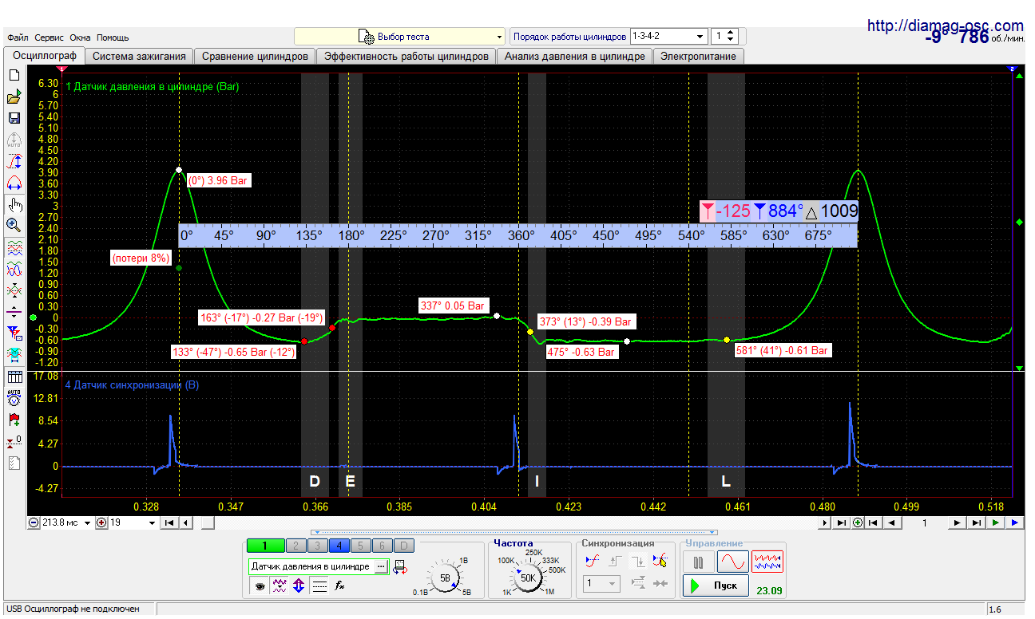1035x619 pixels.
Task: Switch to Эффективность работы цилиндров tab
Action: click(406, 57)
